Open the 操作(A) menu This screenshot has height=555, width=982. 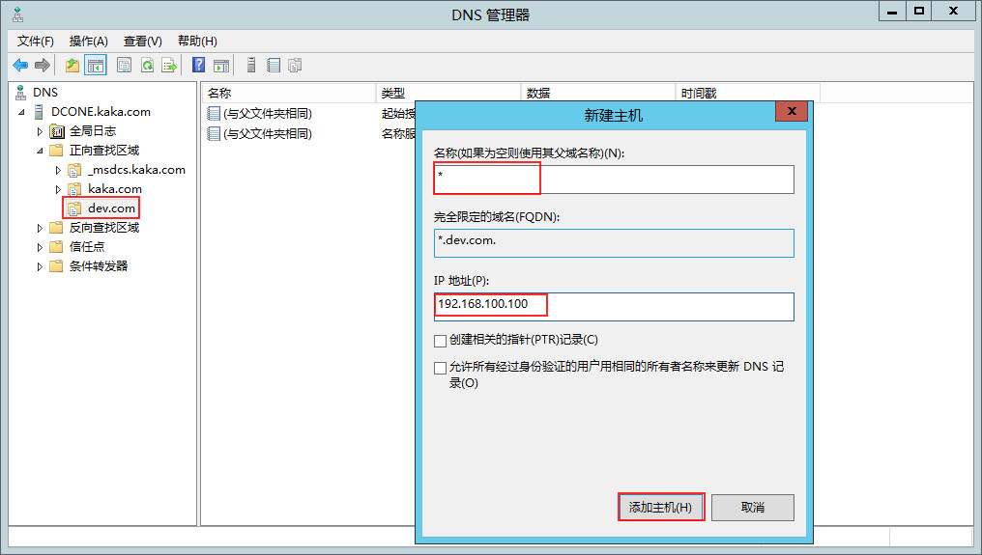click(88, 41)
